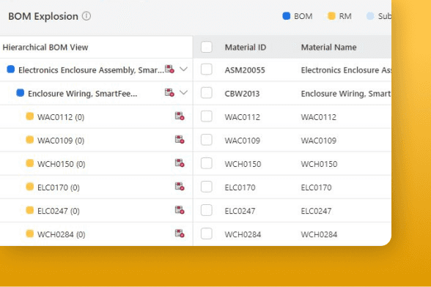This screenshot has width=431, height=287.
Task: Select the checkbox for ELC0247 row
Action: [207, 210]
